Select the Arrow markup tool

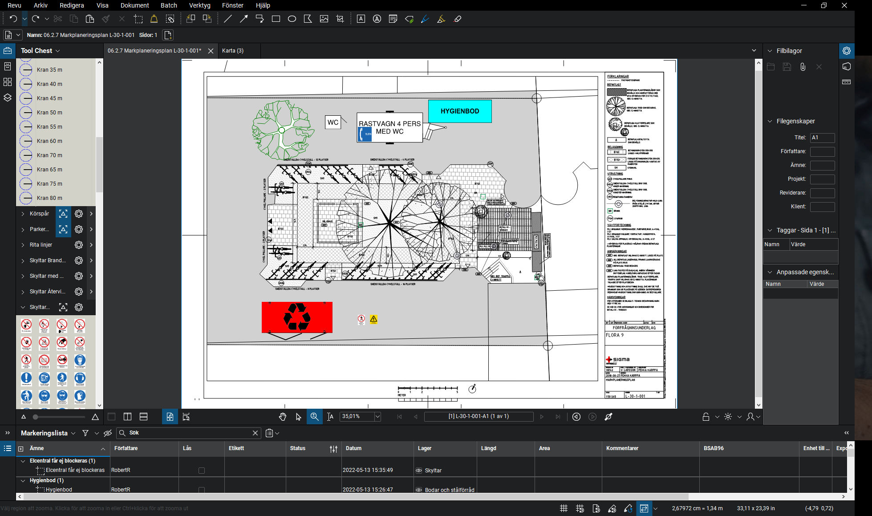[244, 19]
